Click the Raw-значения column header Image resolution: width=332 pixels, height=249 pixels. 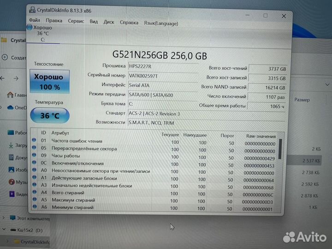[x=261, y=136]
